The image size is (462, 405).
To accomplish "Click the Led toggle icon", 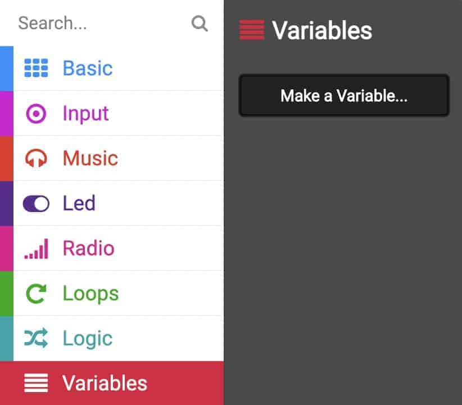I will (36, 204).
